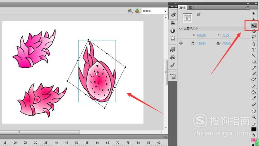The height and width of the screenshot is (146, 259).
Task: Click the stage scroll down arrow
Action: 166,128
